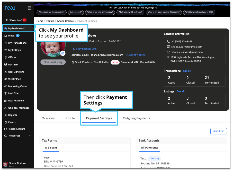Switch to the Outgoing Payments tab
Image resolution: width=233 pixels, height=171 pixels.
click(136, 118)
